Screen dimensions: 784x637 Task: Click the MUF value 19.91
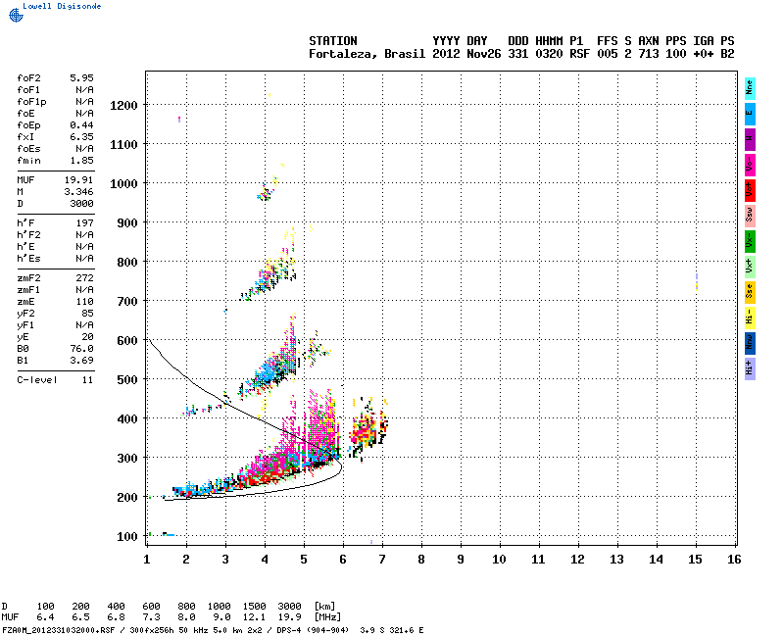pos(78,180)
